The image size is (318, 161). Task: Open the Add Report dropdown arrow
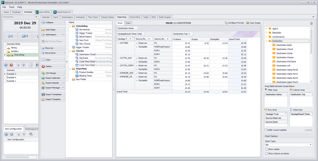click(x=63, y=34)
